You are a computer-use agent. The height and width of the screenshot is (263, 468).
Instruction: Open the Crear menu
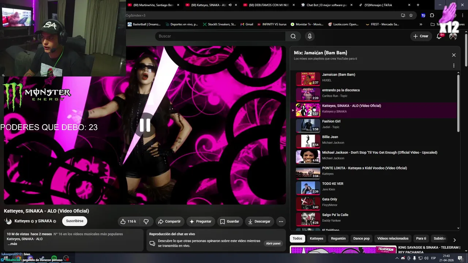click(x=420, y=36)
